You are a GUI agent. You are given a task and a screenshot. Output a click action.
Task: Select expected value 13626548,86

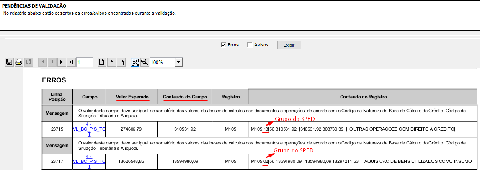pyautogui.click(x=132, y=162)
